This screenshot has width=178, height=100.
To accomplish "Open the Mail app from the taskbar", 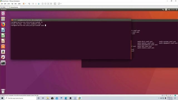I will point(57,98).
